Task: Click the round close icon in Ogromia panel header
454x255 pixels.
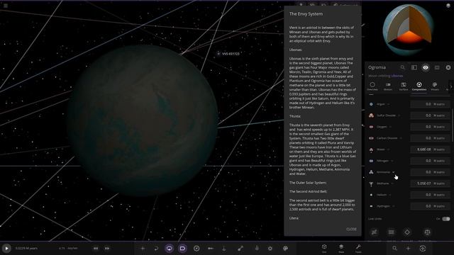Action: [x=448, y=67]
